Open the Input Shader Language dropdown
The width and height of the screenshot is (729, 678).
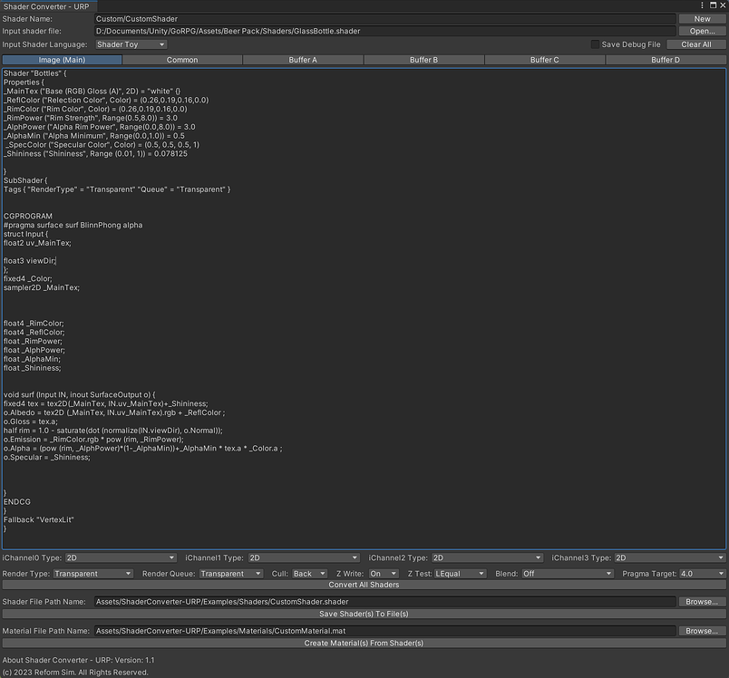[x=128, y=44]
